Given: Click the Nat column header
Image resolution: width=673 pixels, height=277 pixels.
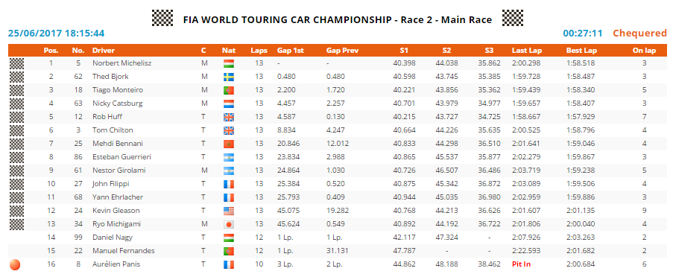Looking at the screenshot, I should [229, 51].
